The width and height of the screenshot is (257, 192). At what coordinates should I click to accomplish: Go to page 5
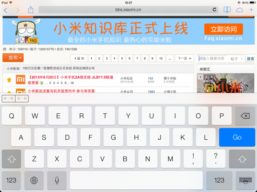(x=122, y=58)
